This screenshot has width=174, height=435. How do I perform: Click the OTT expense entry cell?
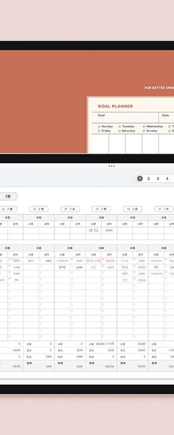click(31, 261)
